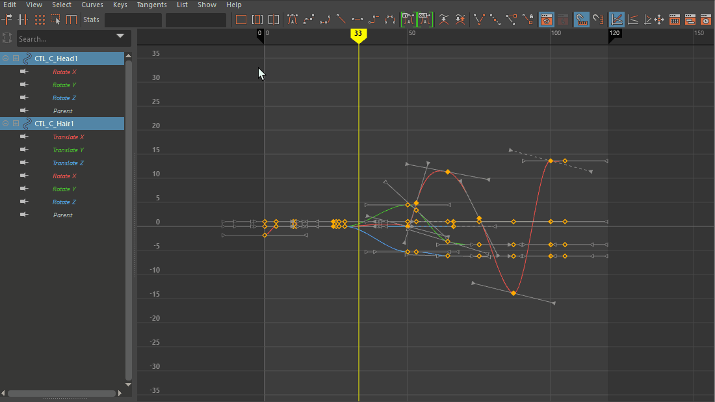Open the Search field dropdown arrow

(120, 36)
